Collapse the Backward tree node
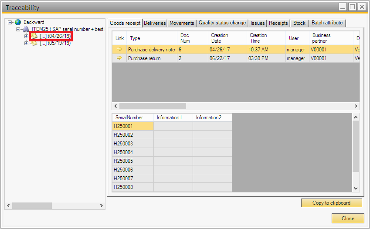Screen dimensions: 370x229 10,22
